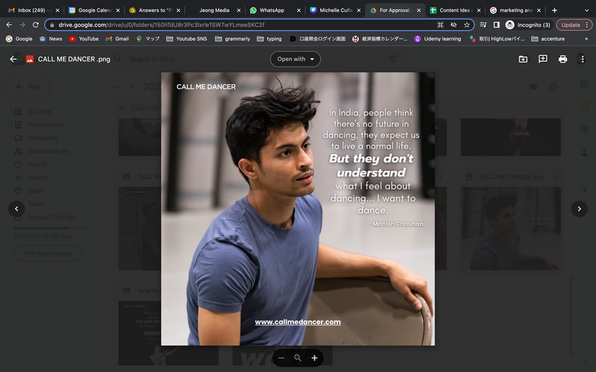Bookmark this page with star icon
The image size is (596, 372).
(467, 25)
